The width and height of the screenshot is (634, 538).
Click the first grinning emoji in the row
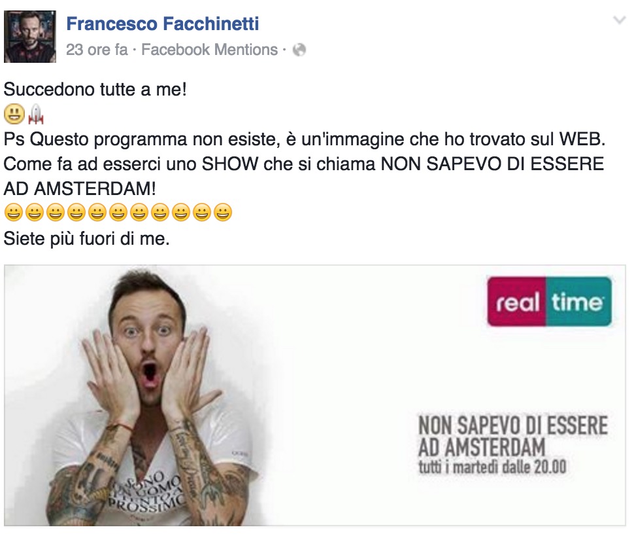(14, 213)
